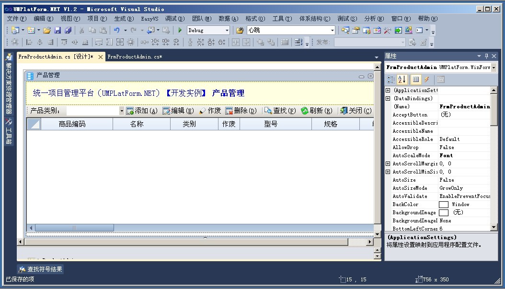505x289 pixels.
Task: Open the 调试(D) debug menu
Action: 175,19
